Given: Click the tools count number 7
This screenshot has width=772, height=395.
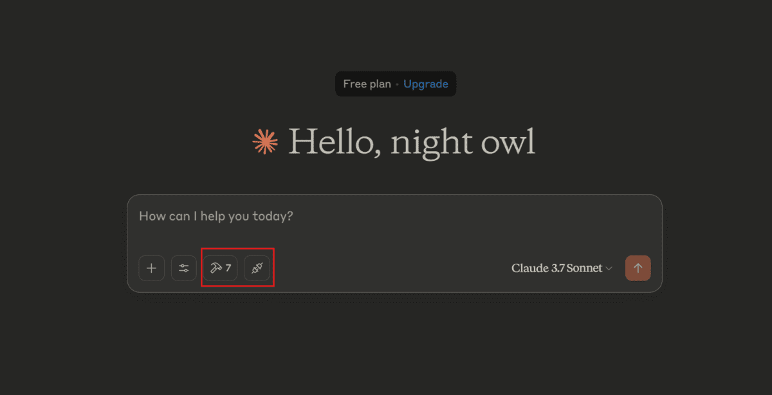Looking at the screenshot, I should point(228,268).
